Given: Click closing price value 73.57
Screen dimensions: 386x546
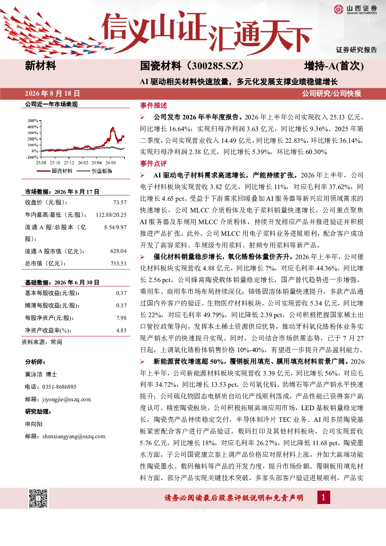Looking at the screenshot, I should pyautogui.click(x=120, y=202).
